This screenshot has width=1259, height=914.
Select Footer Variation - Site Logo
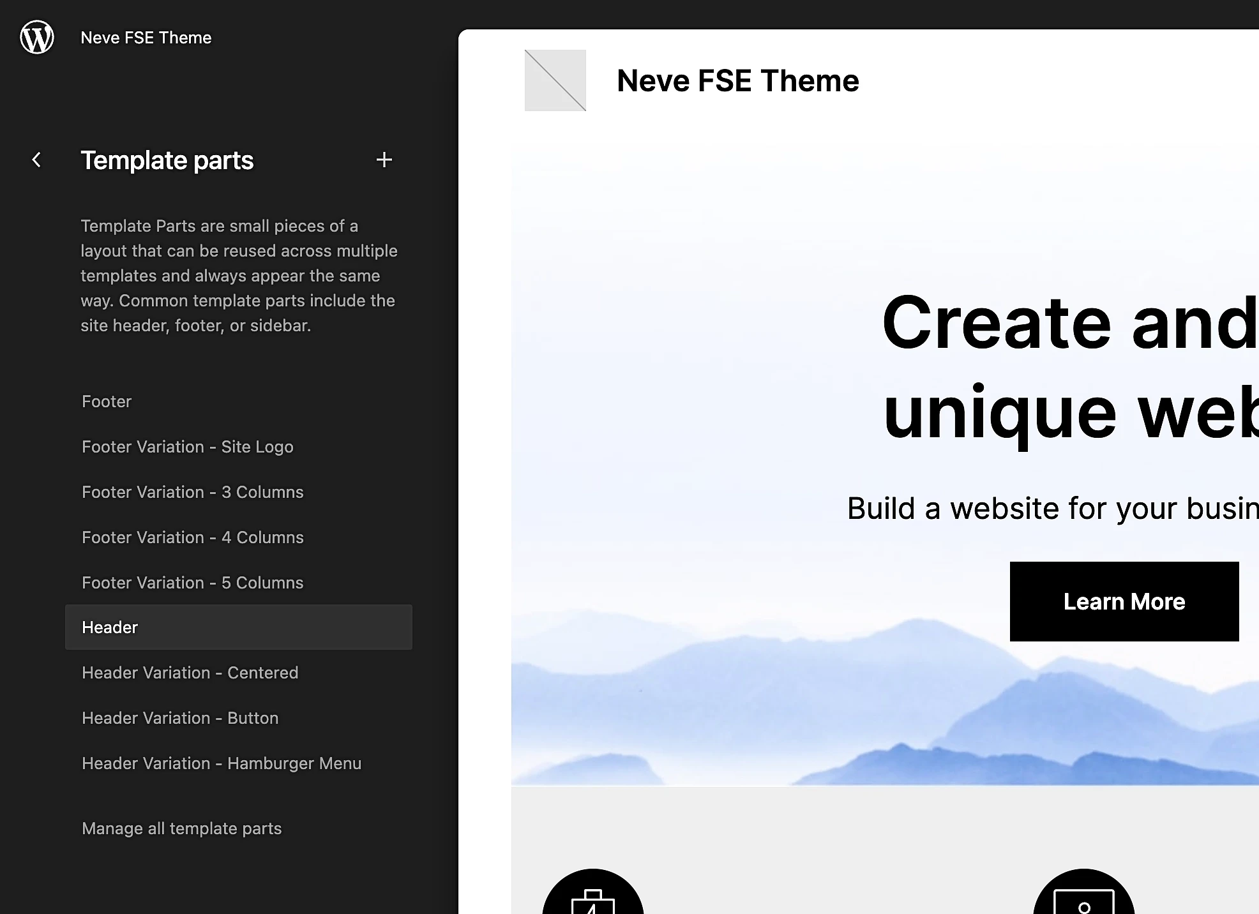coord(186,447)
